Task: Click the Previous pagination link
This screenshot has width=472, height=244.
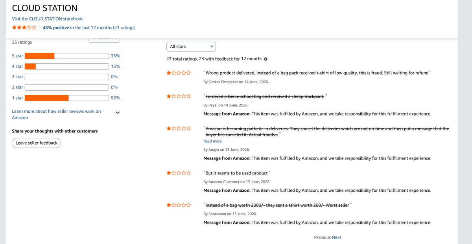Action: click(322, 237)
